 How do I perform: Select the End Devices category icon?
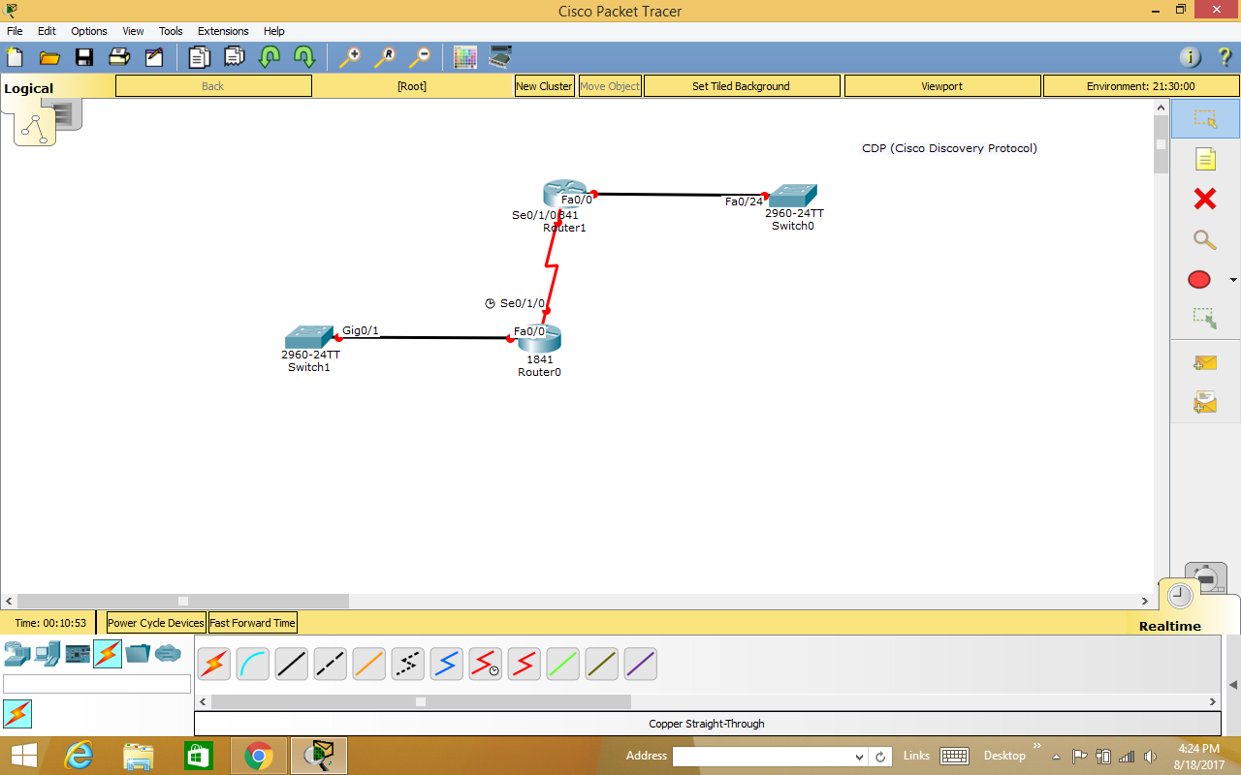(x=47, y=653)
